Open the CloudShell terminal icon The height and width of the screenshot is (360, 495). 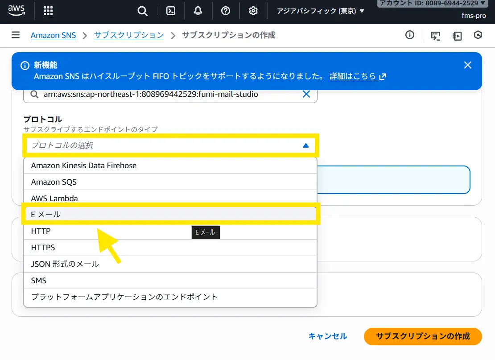171,11
